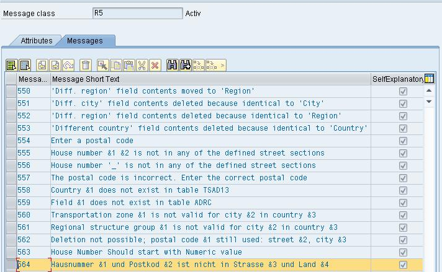Toggle SelfExplanatory checkbox for message 556
The height and width of the screenshot is (272, 442).
click(x=403, y=165)
